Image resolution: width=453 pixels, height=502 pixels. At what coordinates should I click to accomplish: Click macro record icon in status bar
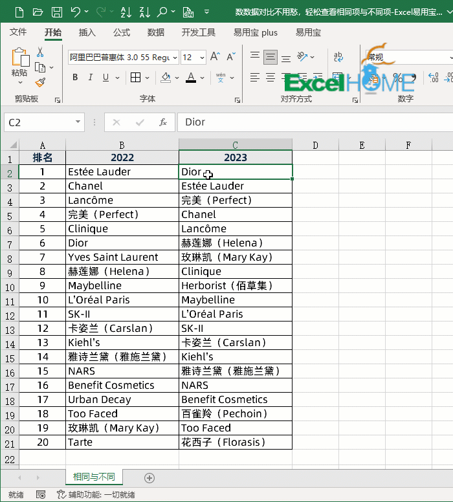click(x=41, y=495)
